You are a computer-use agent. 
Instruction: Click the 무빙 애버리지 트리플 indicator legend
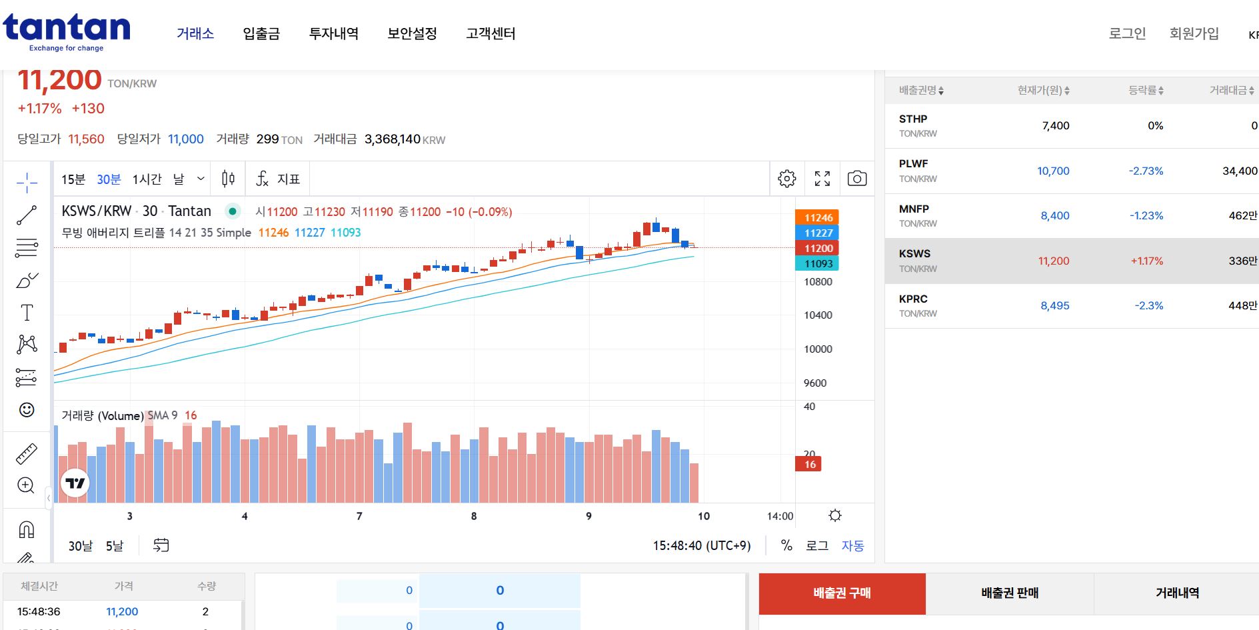coord(157,233)
